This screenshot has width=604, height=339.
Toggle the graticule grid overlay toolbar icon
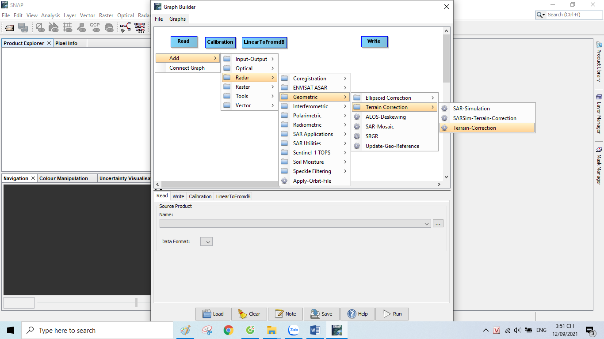[68, 27]
